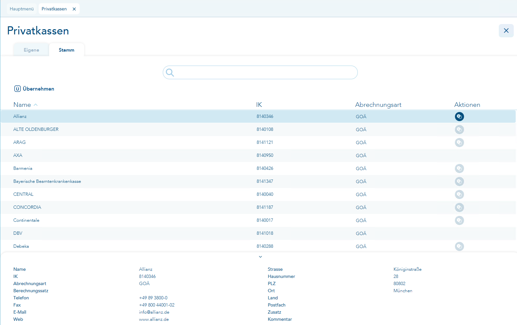Click IK number 8140950
Viewport: 517px width, 325px height.
click(x=265, y=155)
